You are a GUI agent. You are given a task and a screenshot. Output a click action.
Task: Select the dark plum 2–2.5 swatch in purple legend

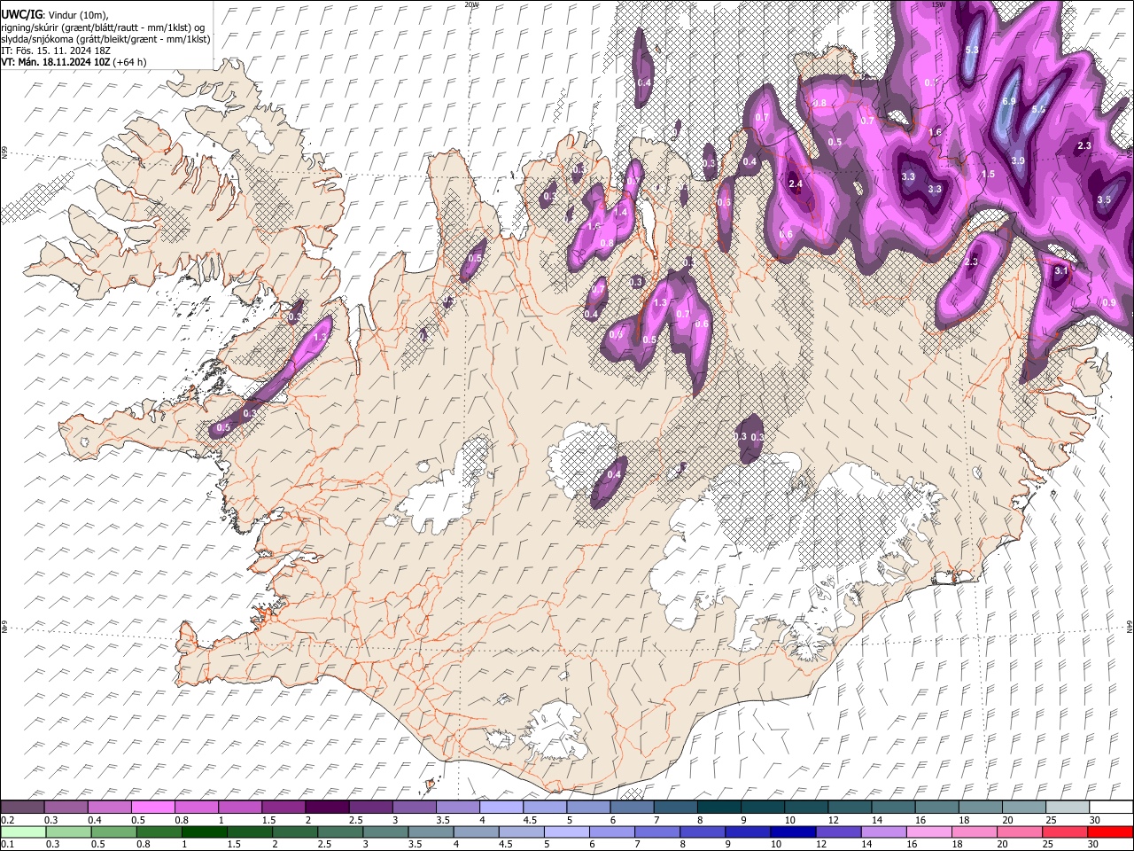pyautogui.click(x=327, y=808)
